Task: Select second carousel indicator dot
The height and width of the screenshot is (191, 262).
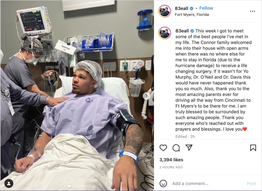Action: point(72,186)
